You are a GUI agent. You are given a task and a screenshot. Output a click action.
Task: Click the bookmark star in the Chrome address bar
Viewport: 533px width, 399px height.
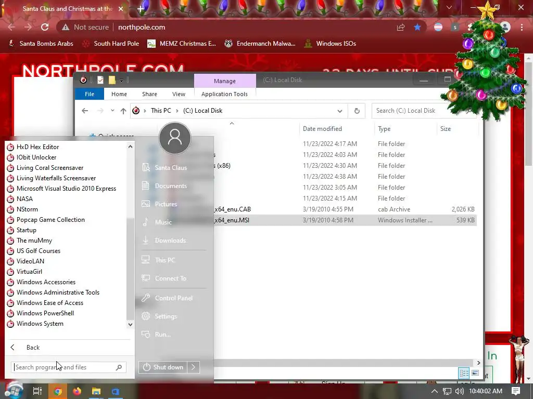(417, 27)
